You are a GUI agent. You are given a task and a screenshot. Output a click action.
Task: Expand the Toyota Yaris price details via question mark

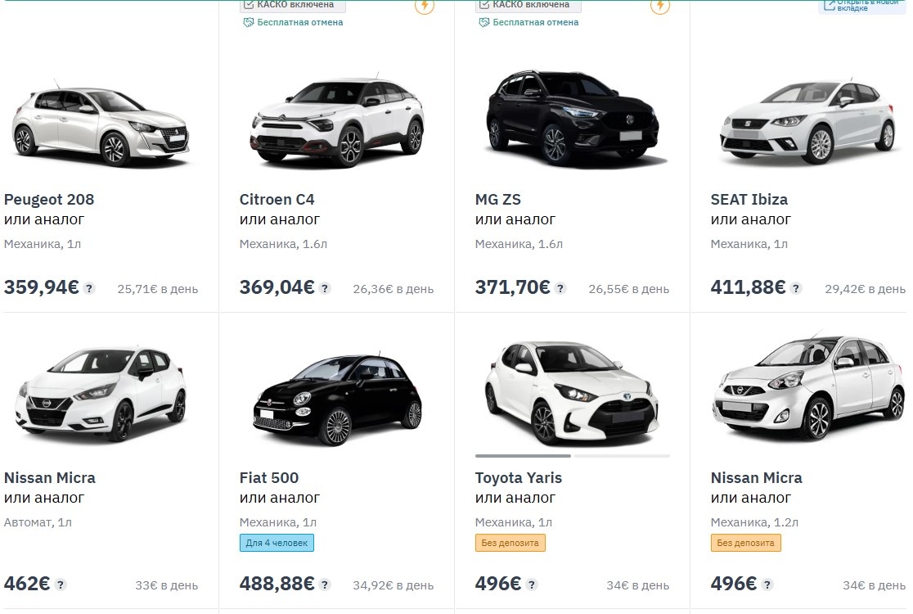[x=533, y=585]
